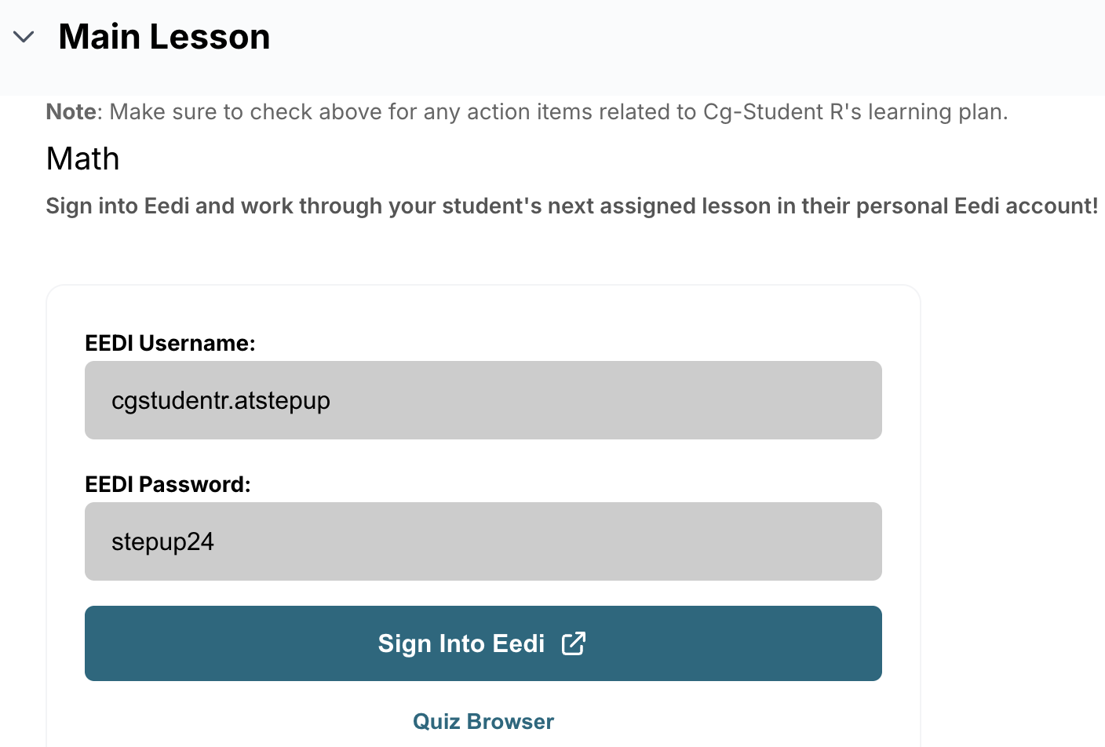Click the downward chevron beside Main Lesson
This screenshot has height=747, width=1105.
pos(24,36)
